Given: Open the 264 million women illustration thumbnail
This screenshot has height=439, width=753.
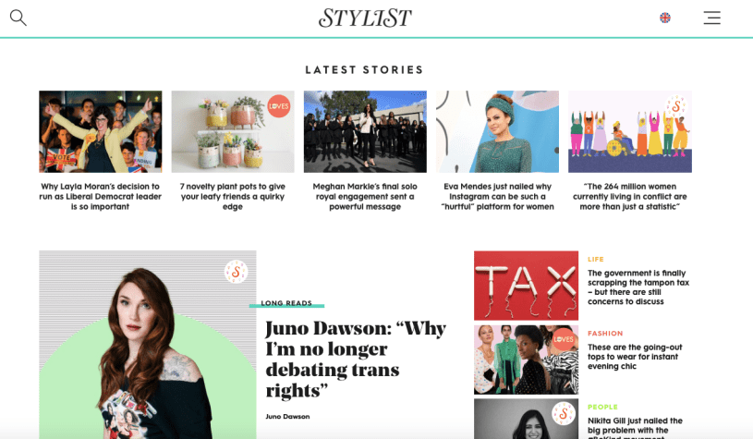Looking at the screenshot, I should (x=629, y=131).
